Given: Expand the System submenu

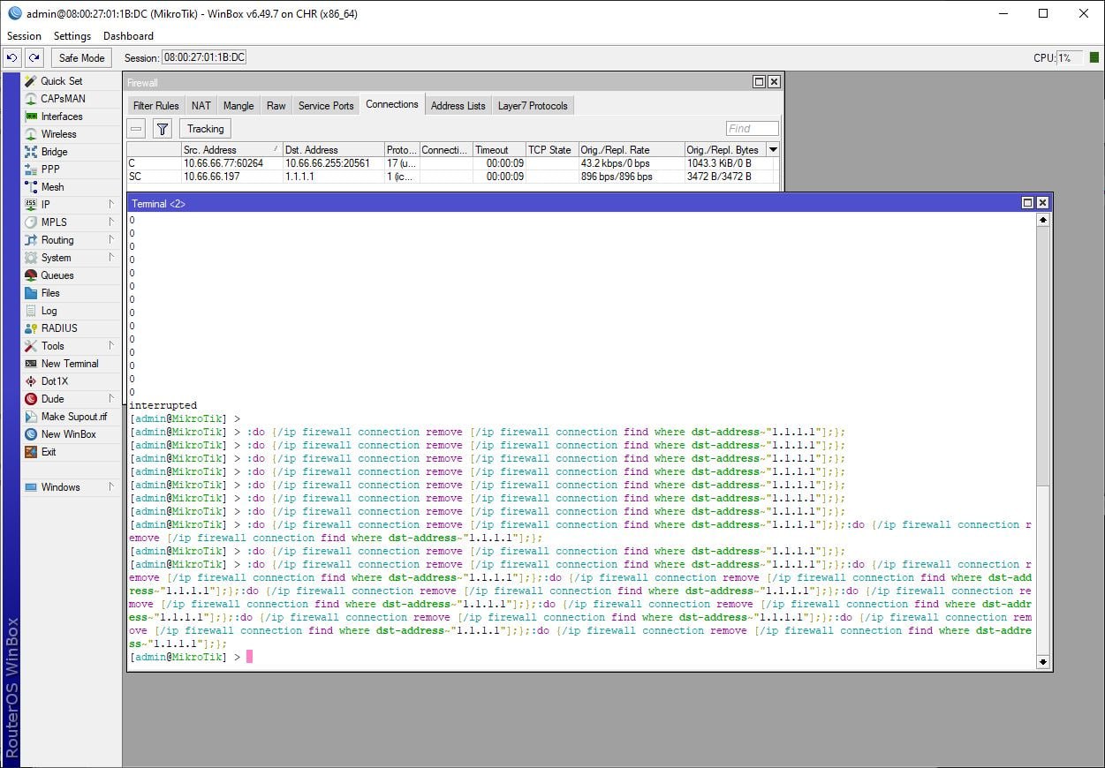Looking at the screenshot, I should pyautogui.click(x=111, y=258).
